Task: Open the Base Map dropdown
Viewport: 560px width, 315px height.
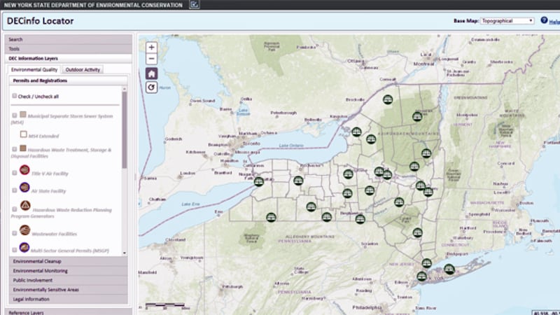Action: (507, 21)
